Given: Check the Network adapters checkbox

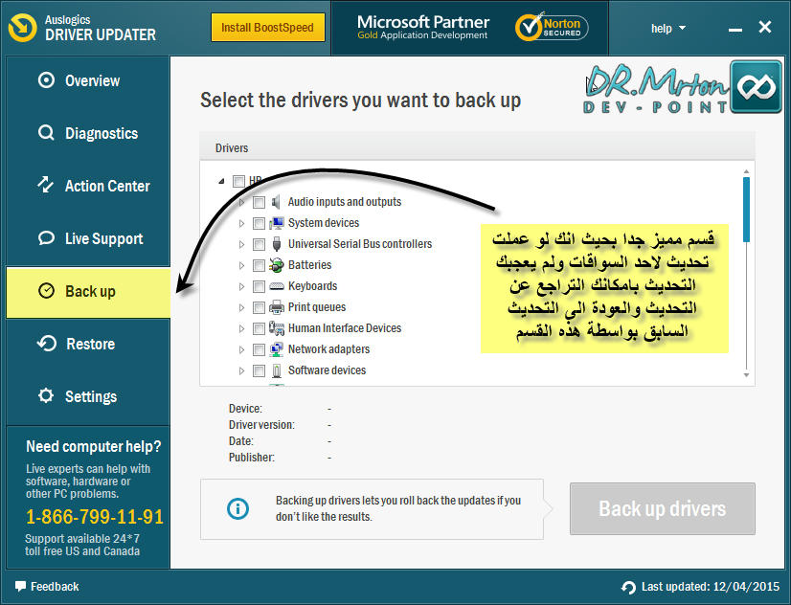Looking at the screenshot, I should (259, 349).
